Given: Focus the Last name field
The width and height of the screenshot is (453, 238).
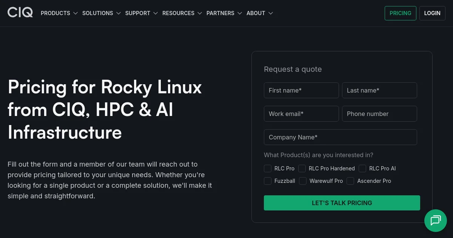Looking at the screenshot, I should (379, 90).
